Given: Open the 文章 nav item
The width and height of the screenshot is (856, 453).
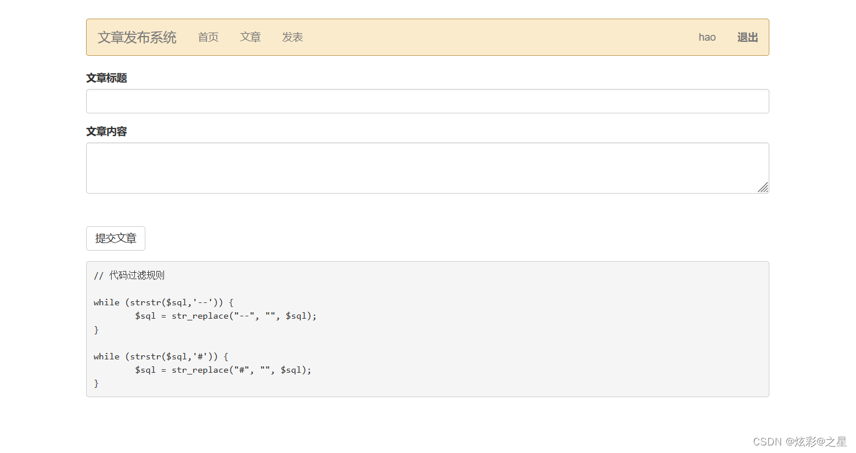Looking at the screenshot, I should tap(251, 37).
